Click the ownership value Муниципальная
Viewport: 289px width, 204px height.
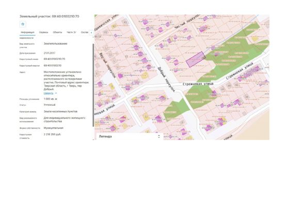click(x=54, y=128)
